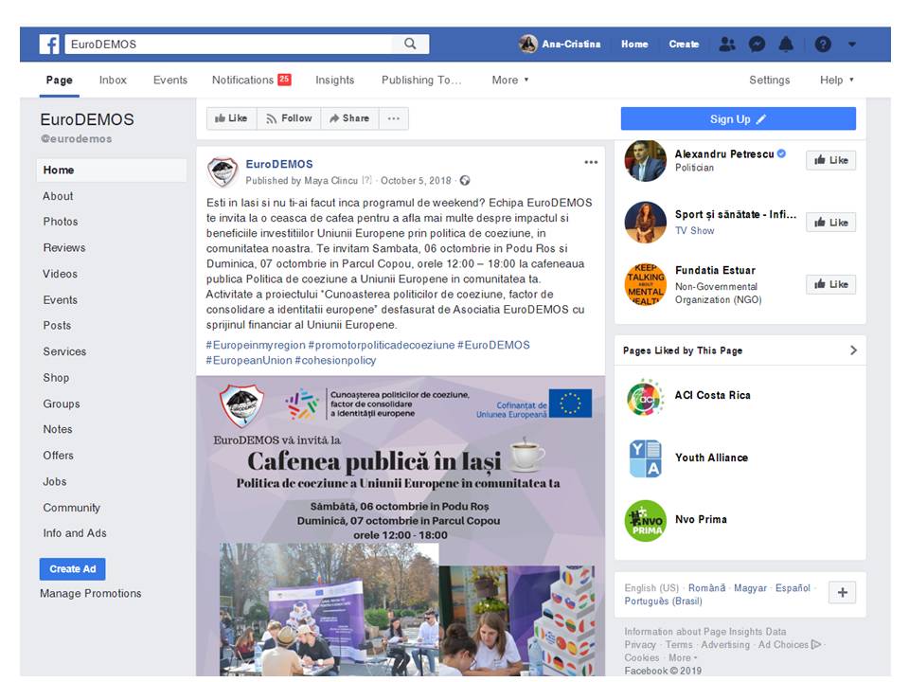Click the Facebook logo icon

49,45
